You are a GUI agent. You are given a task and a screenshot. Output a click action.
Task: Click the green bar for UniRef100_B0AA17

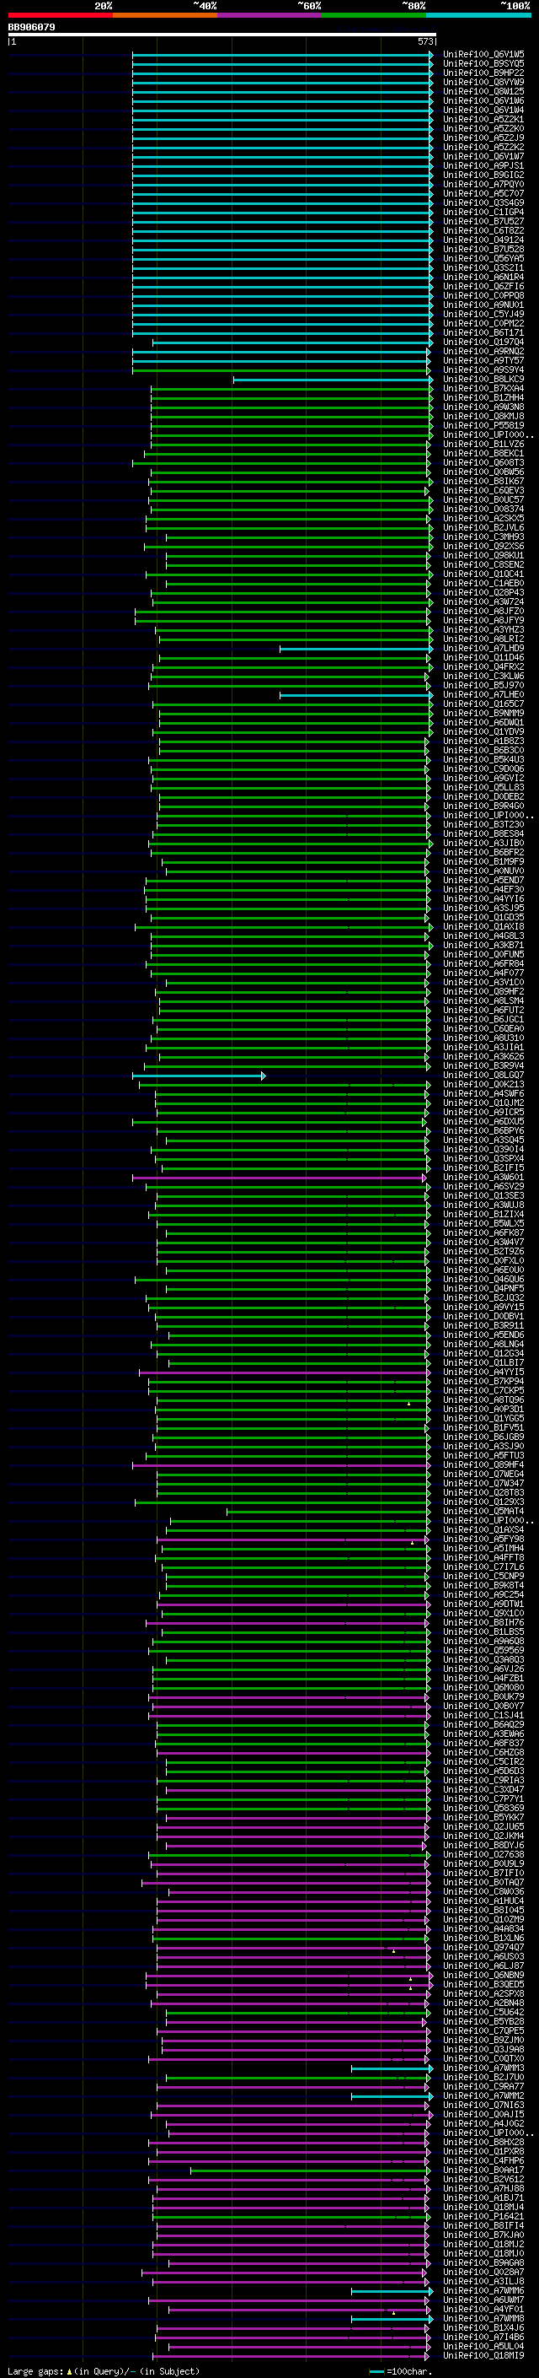[x=310, y=2171]
